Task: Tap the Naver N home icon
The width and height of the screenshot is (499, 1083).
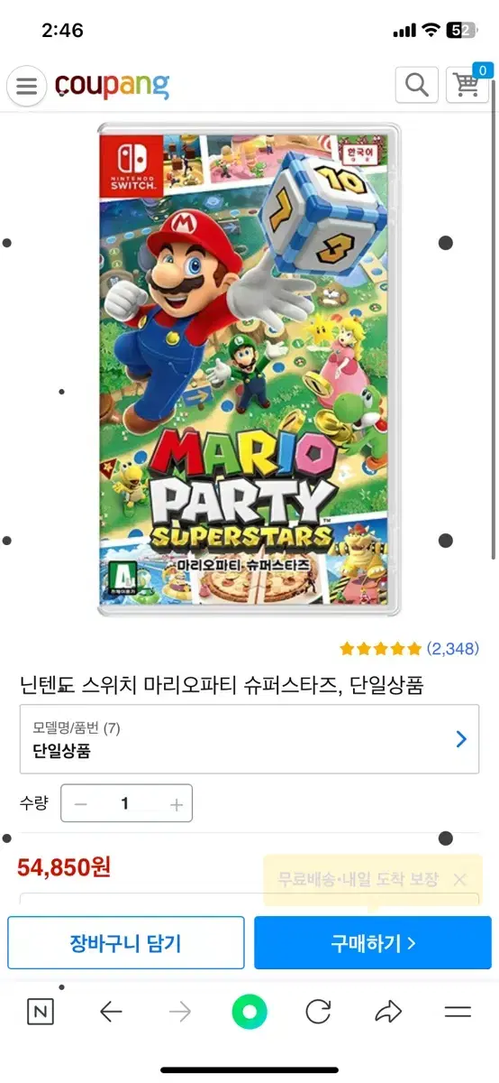Action: [x=41, y=1013]
